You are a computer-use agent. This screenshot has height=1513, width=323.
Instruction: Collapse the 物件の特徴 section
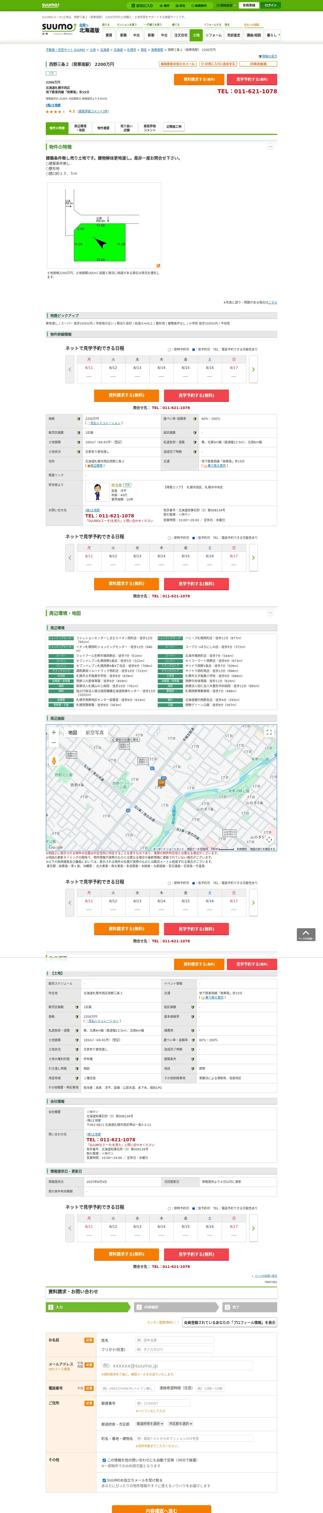(270, 147)
